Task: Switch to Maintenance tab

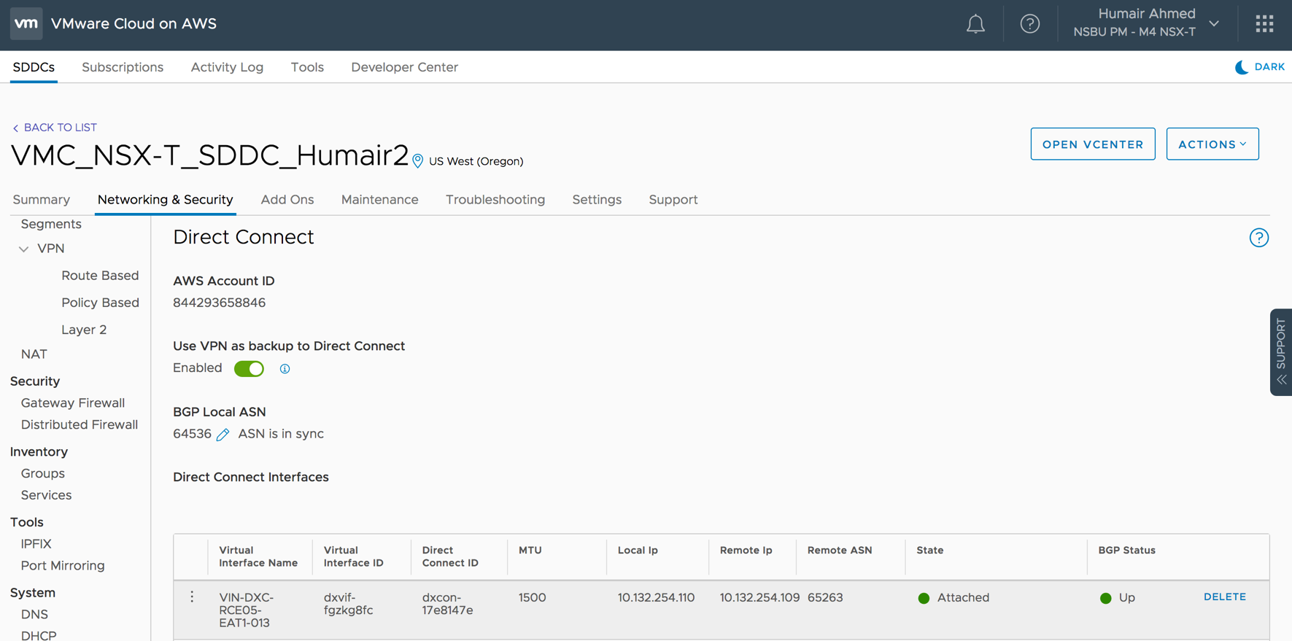Action: [x=380, y=200]
